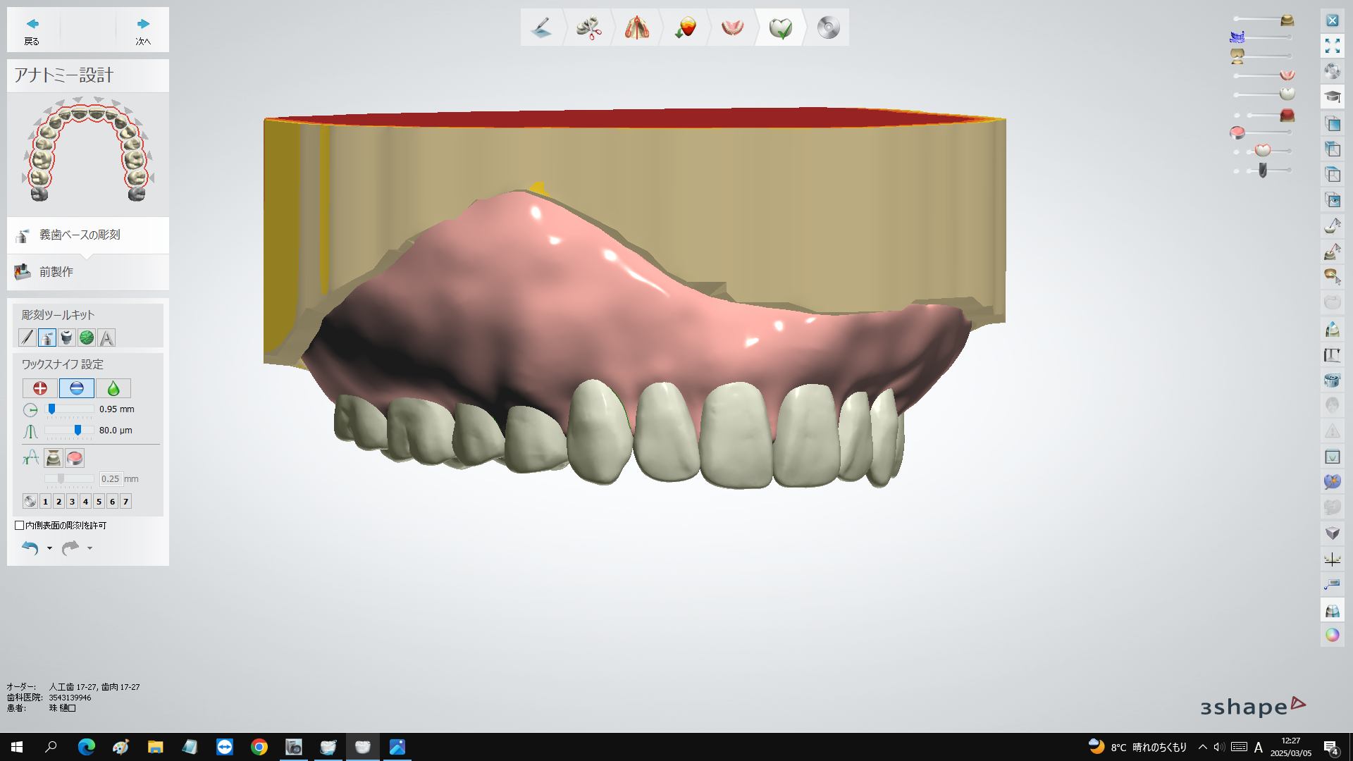Click the color wheel icon on the right toolbar
This screenshot has width=1353, height=761.
coord(1332,635)
